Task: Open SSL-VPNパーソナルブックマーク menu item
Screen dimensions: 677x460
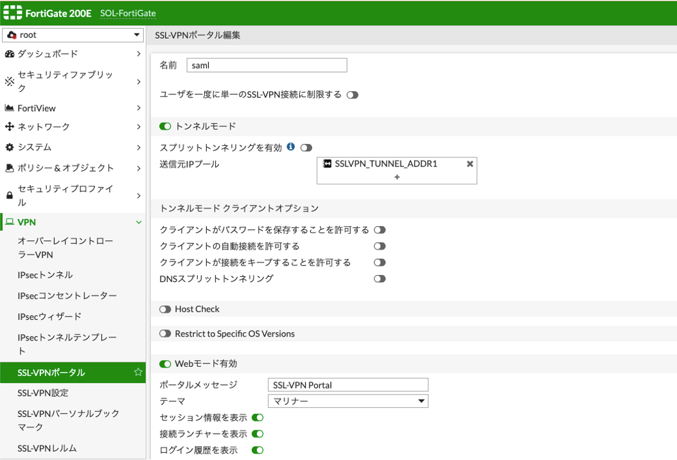Action: pos(73,420)
